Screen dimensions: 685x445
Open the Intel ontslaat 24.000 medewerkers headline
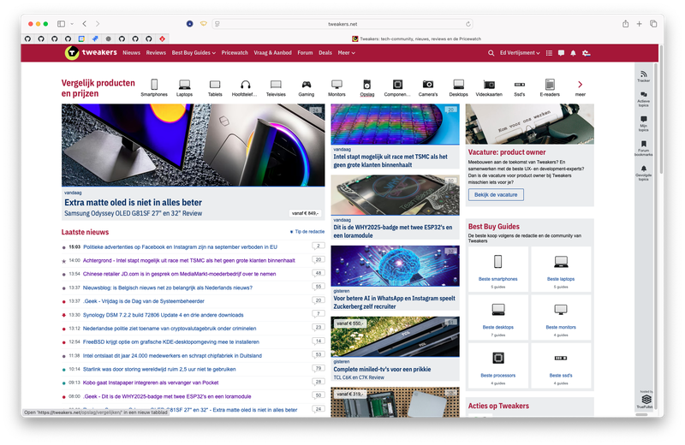point(173,355)
